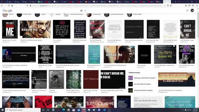Reload the page in Firefox
The width and height of the screenshot is (199, 112).
pyautogui.click(x=9, y=6)
